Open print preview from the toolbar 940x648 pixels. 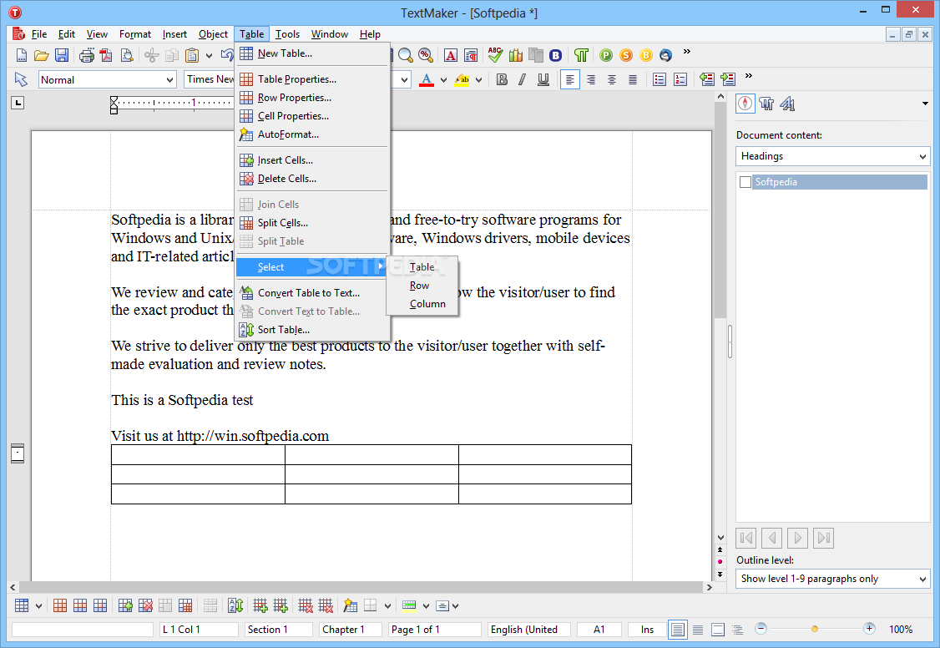coord(127,56)
